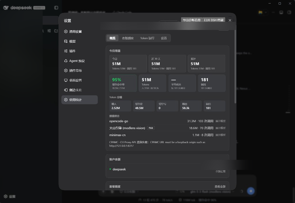Click the 缓存写 0 token bucket
The height and width of the screenshot is (203, 295).
tap(167, 106)
